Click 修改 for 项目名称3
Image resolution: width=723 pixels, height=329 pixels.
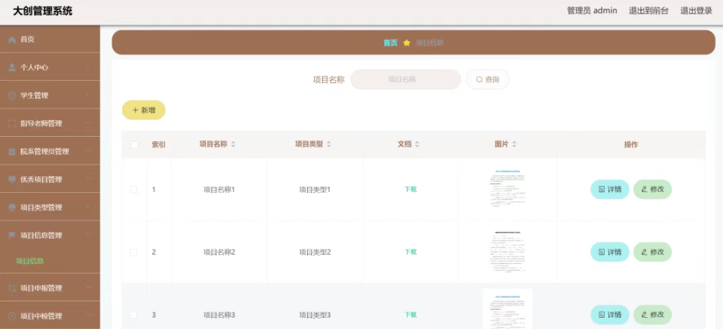pos(653,315)
